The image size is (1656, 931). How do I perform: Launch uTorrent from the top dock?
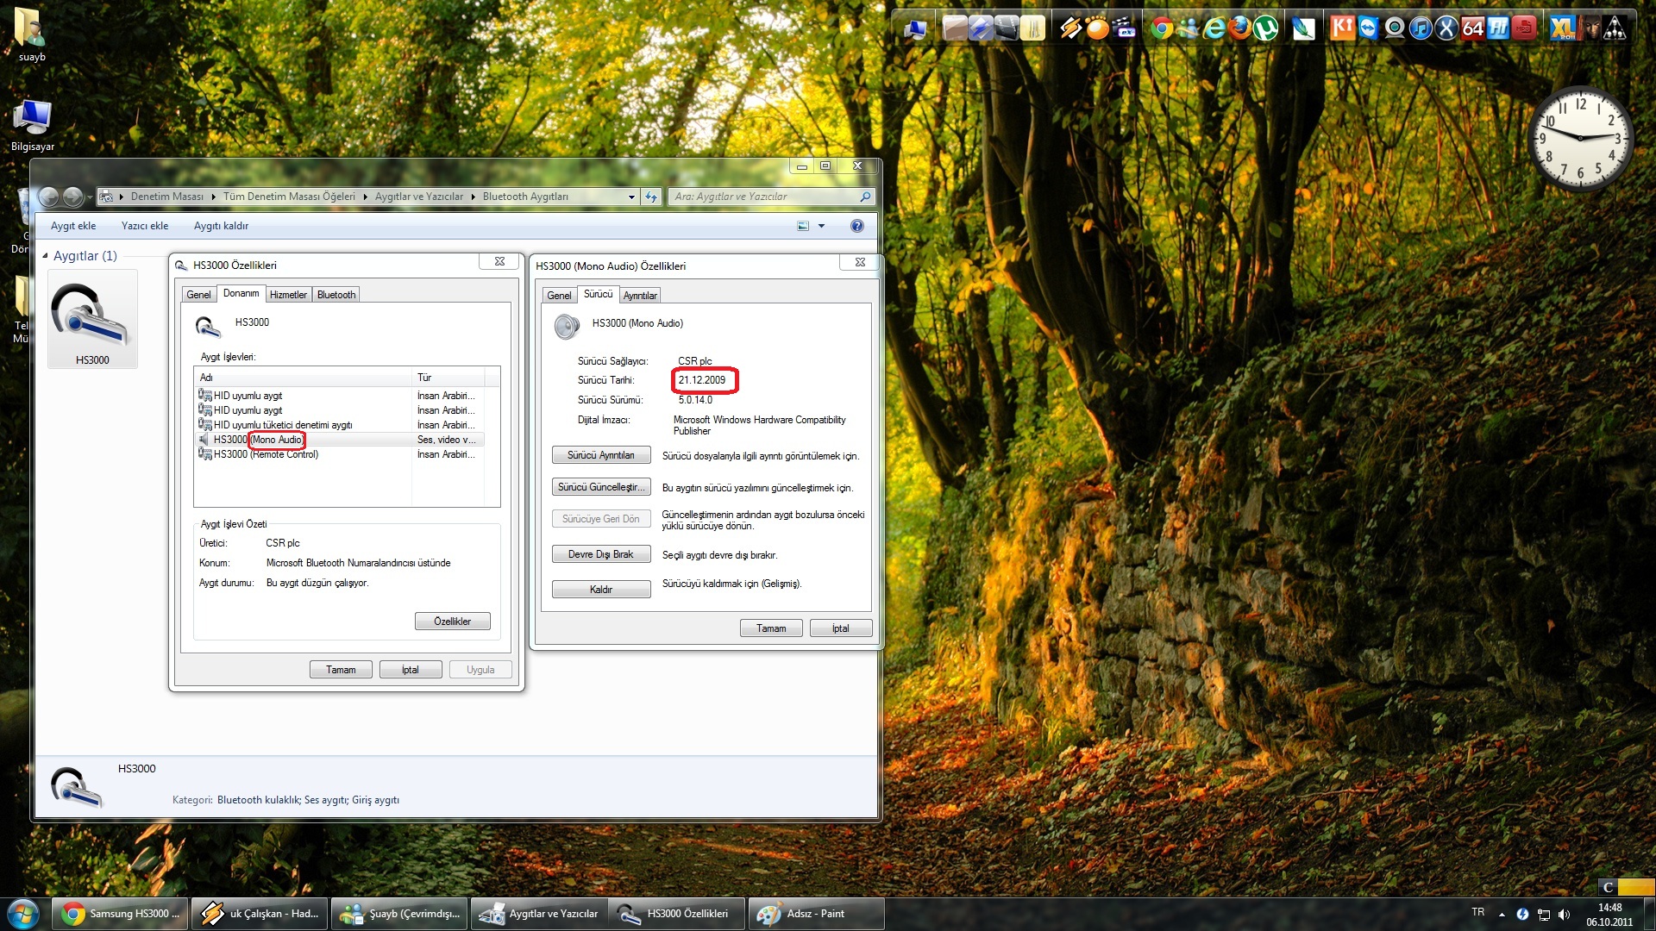(1265, 28)
